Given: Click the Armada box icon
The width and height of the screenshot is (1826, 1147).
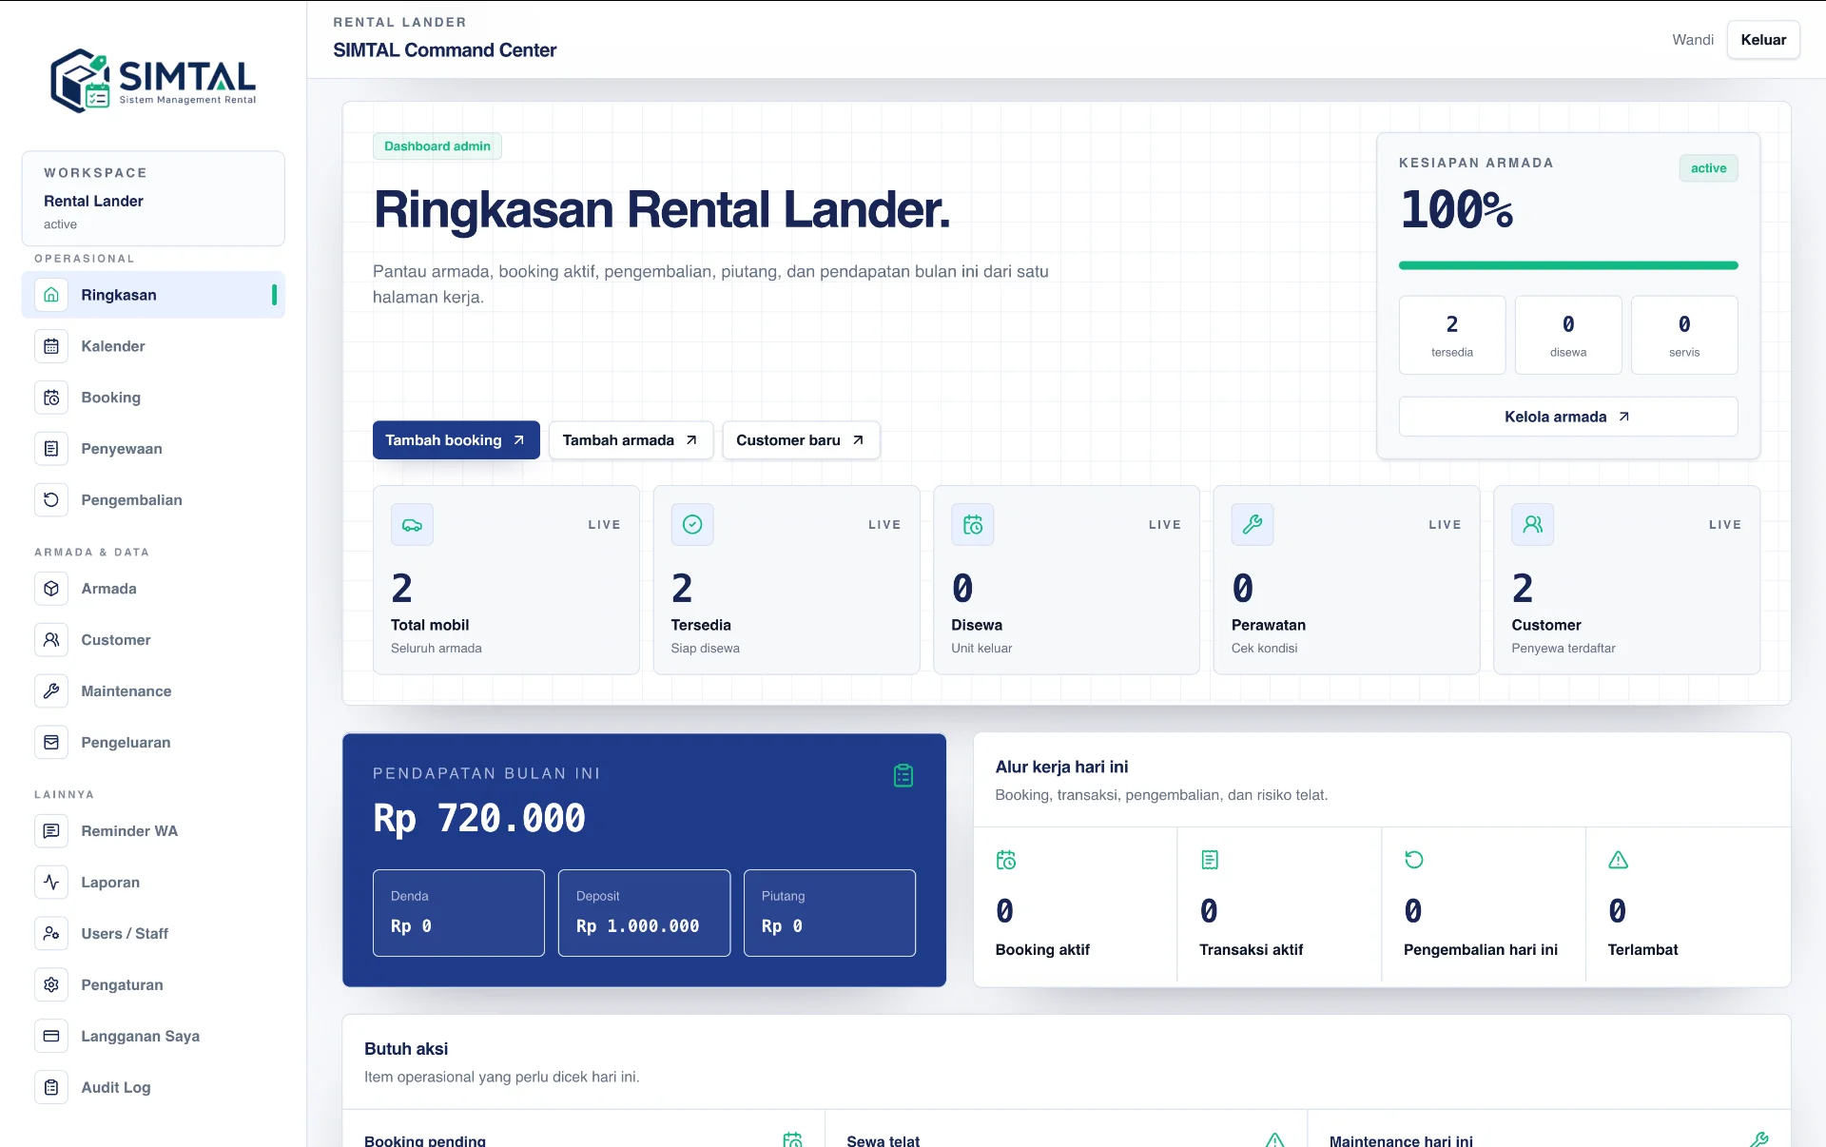Looking at the screenshot, I should tap(51, 589).
